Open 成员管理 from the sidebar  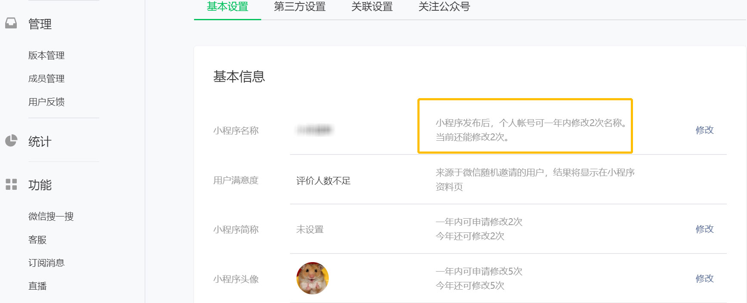tap(46, 78)
